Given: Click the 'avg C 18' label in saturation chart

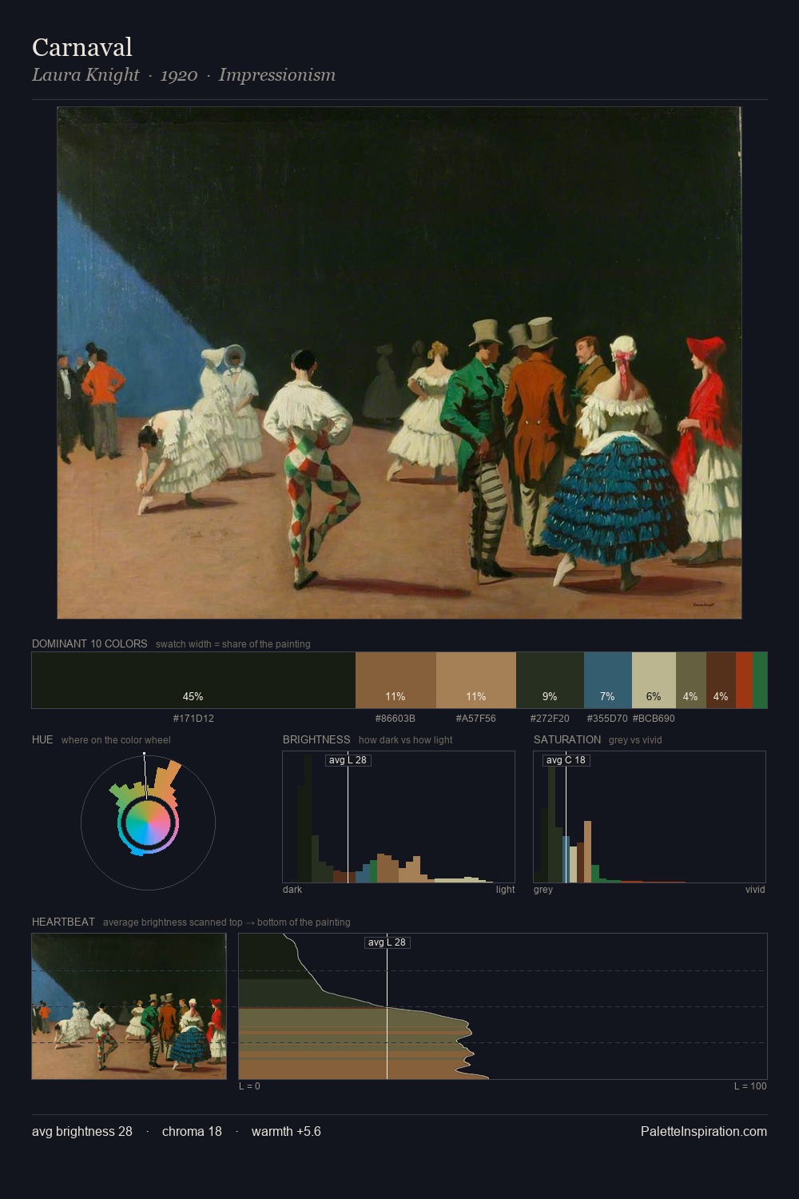Looking at the screenshot, I should pyautogui.click(x=566, y=760).
